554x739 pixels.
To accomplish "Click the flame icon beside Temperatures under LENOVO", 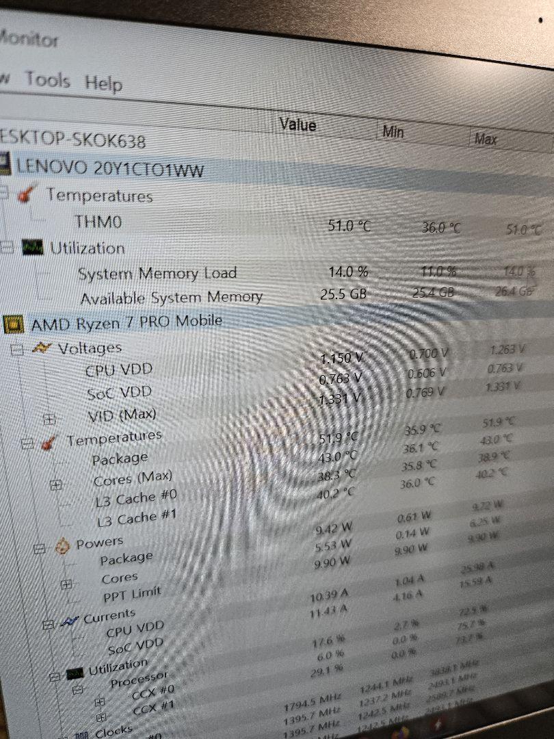I will [x=27, y=193].
